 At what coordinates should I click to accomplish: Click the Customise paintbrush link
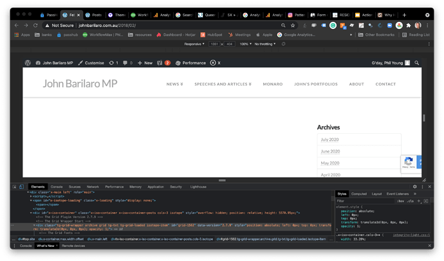click(x=91, y=63)
